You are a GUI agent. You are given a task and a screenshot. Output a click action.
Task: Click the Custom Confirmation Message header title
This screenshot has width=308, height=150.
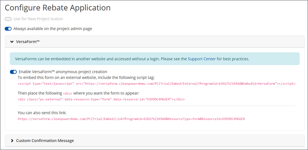point(45,141)
